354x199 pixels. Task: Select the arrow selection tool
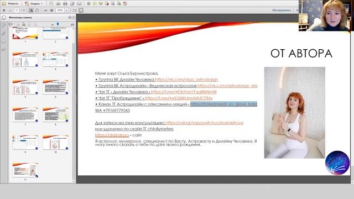(31, 10)
